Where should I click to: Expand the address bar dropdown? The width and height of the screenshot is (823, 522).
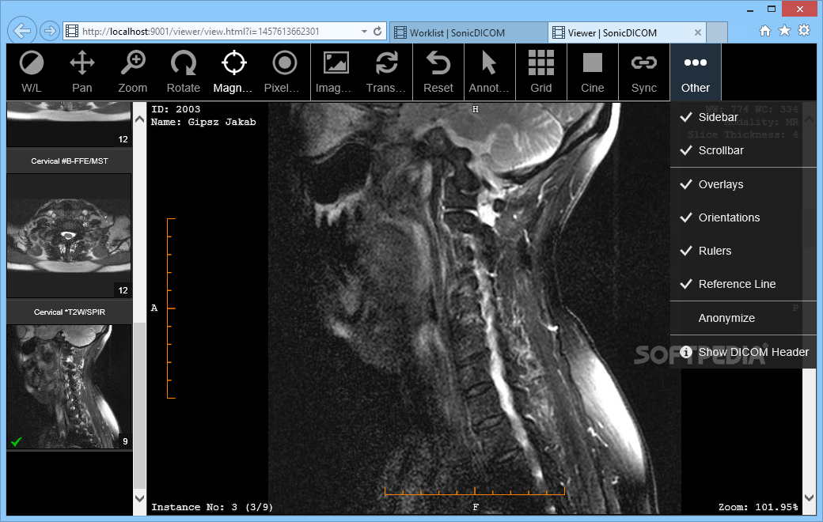[364, 32]
